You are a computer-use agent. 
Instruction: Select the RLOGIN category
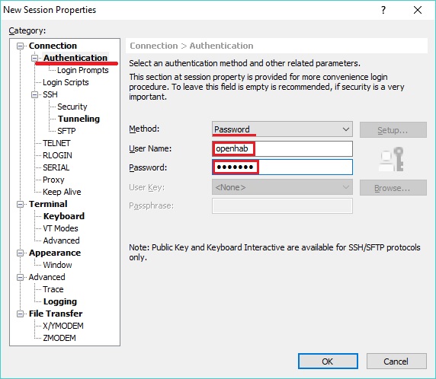[57, 155]
